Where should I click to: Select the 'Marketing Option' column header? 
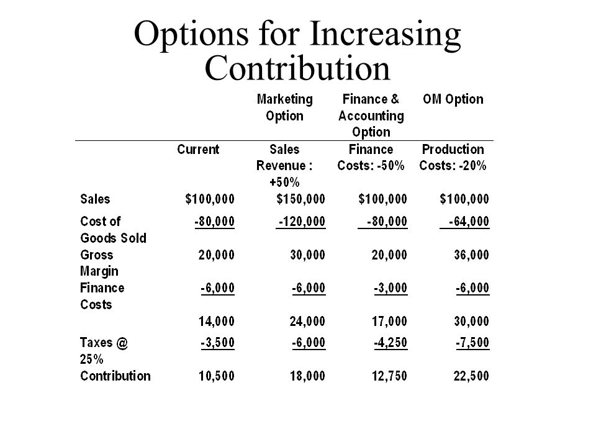point(285,107)
